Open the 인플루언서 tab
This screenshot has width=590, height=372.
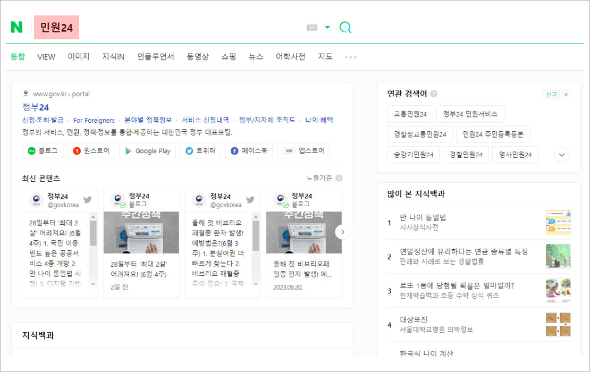(155, 56)
